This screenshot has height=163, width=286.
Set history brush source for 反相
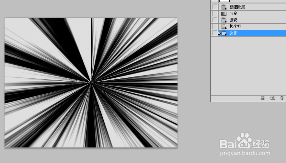tap(215, 33)
